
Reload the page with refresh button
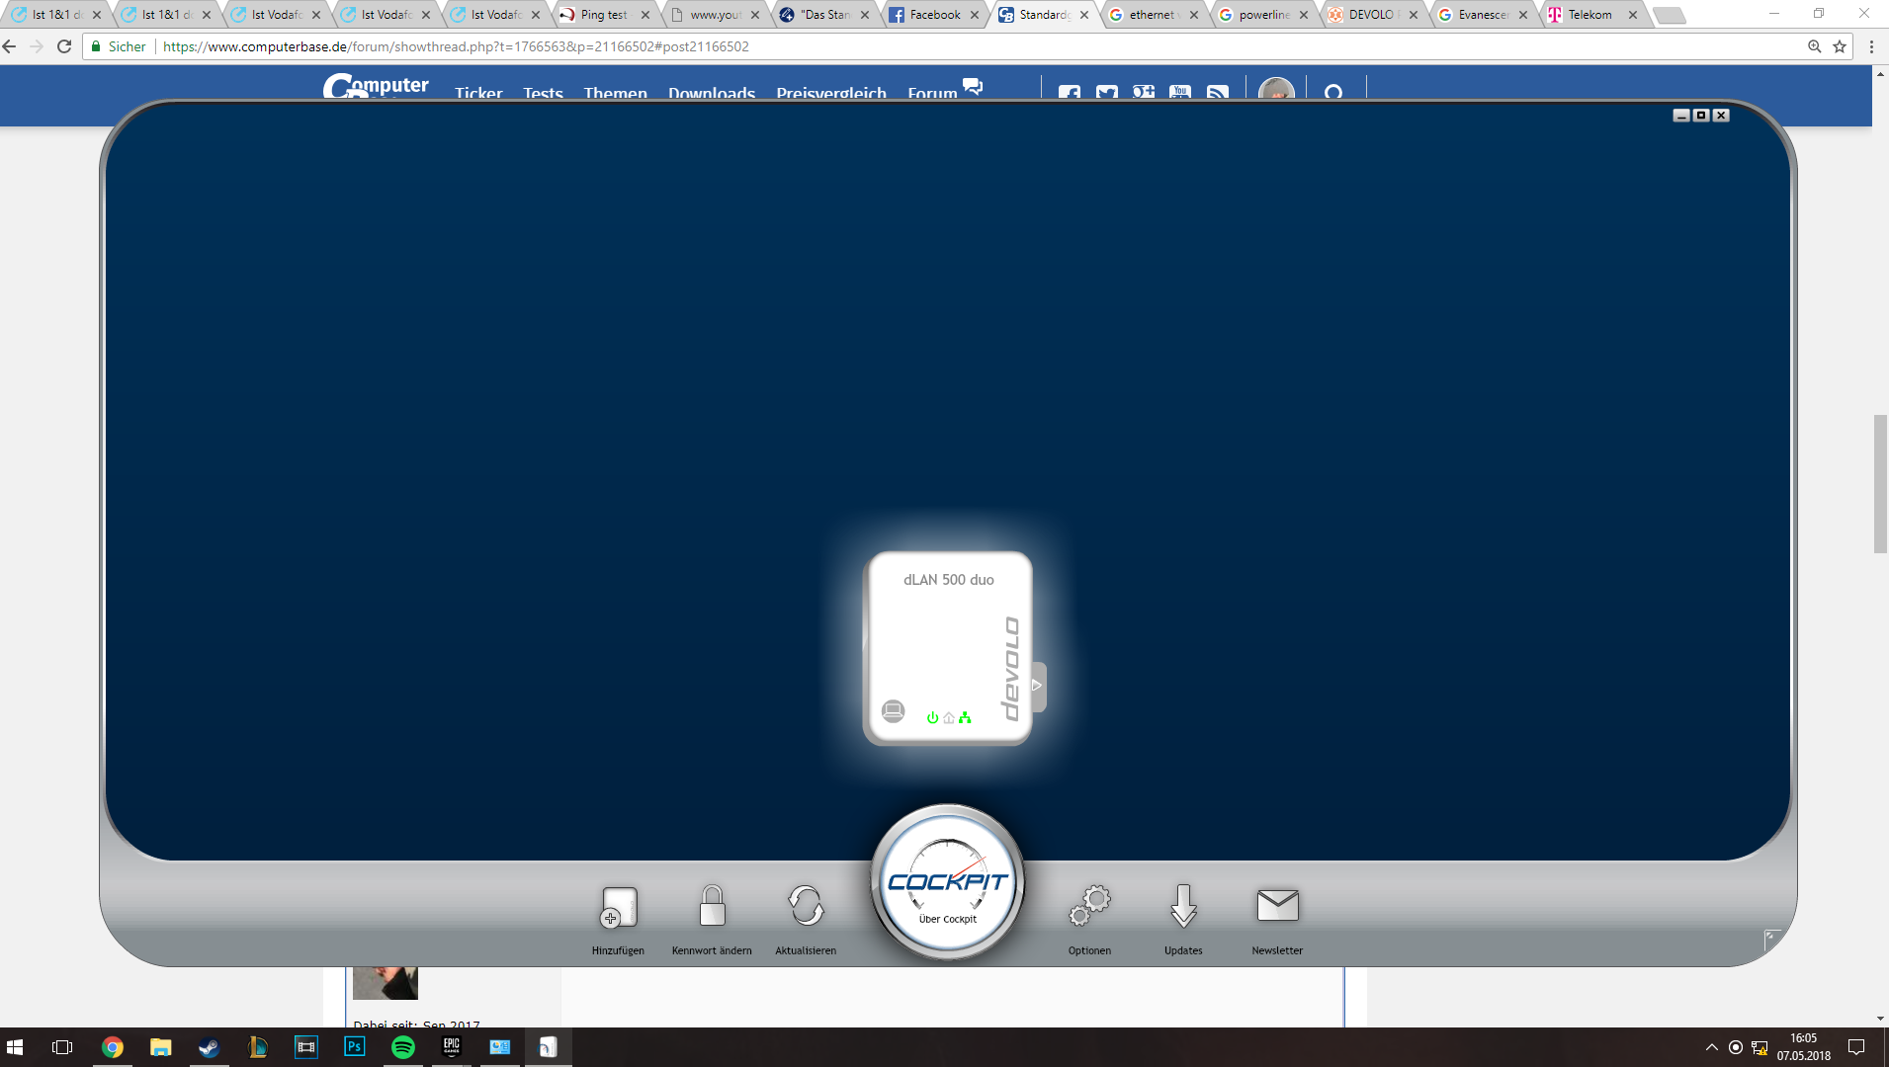coord(64,46)
